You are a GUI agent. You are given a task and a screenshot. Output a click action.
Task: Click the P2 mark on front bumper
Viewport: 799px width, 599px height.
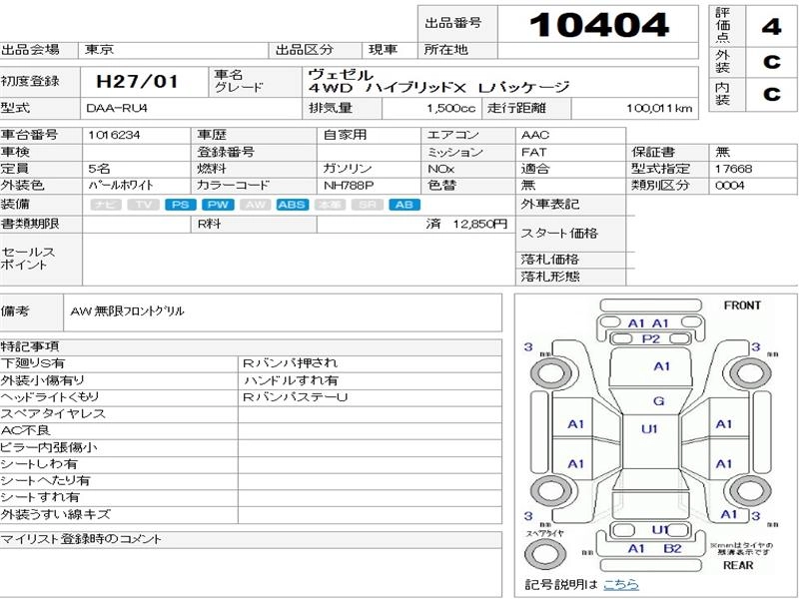pyautogui.click(x=651, y=339)
